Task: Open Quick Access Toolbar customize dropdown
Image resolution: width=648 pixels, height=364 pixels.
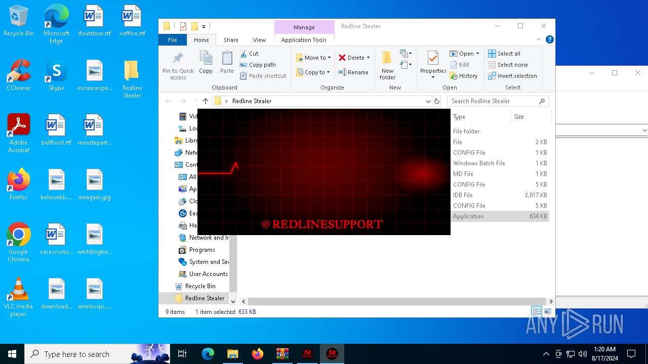Action: click(x=204, y=26)
